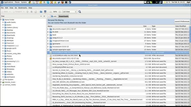Viewport: 191px width, 107px height.
Task: Launch Firefox from the top panel
Action: [62, 2]
